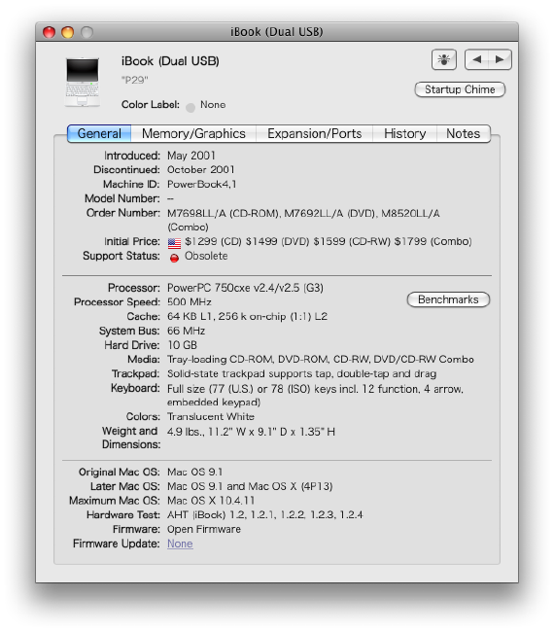Viewport: 554px width, 632px height.
Task: Click the discontinued value October 2001
Action: point(200,170)
